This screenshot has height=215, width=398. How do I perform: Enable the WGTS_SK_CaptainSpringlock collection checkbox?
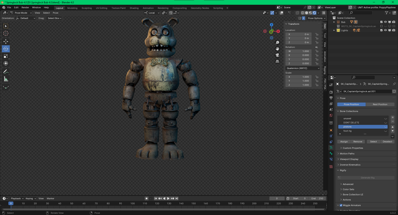pyautogui.click(x=381, y=26)
